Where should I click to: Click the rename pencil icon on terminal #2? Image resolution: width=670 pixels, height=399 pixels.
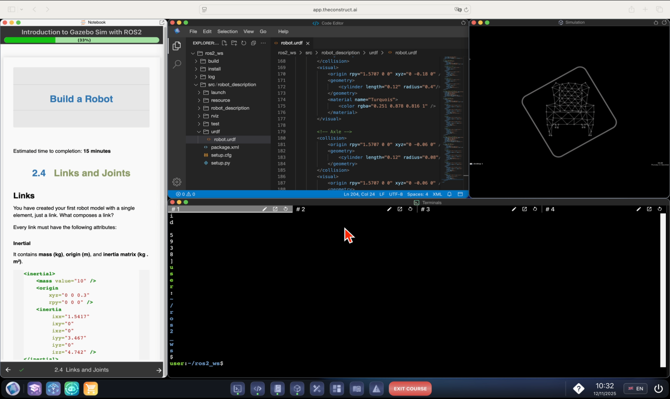389,209
